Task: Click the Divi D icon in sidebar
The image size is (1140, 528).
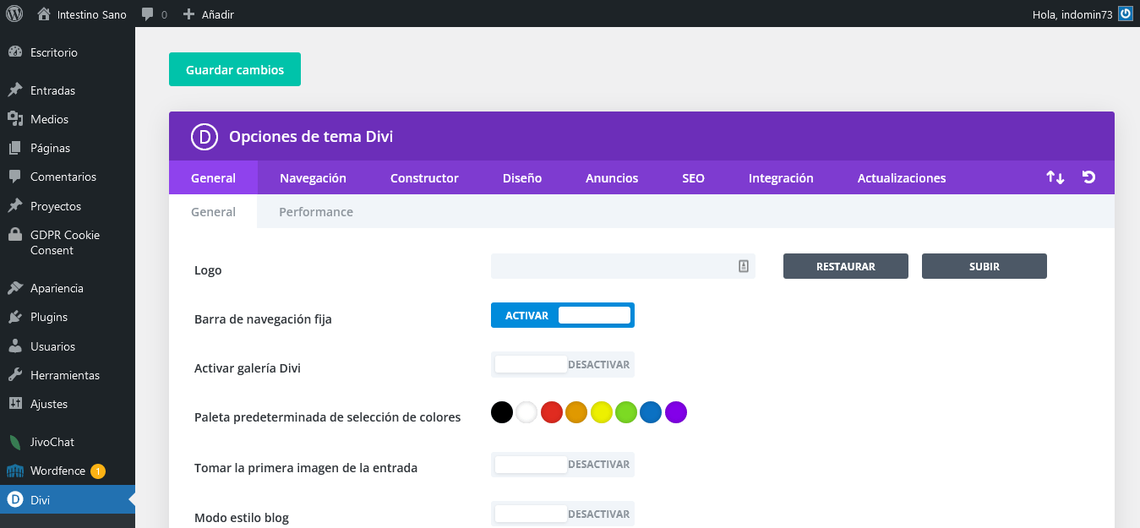Action: [x=14, y=500]
